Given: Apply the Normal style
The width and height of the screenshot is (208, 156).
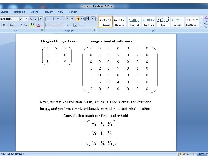Looking at the screenshot, I should pos(105,22).
